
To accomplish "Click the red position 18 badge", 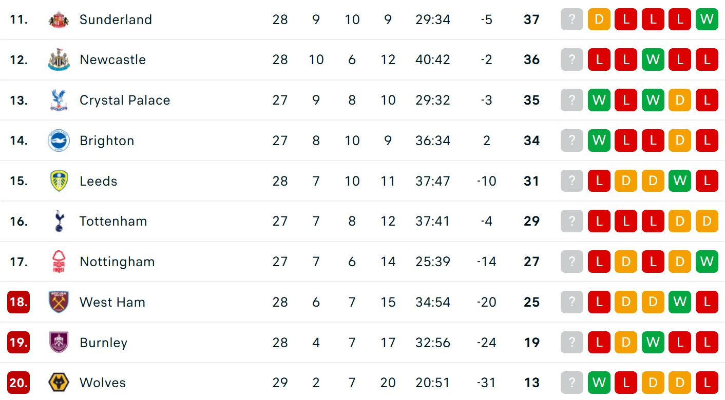I will pyautogui.click(x=18, y=302).
